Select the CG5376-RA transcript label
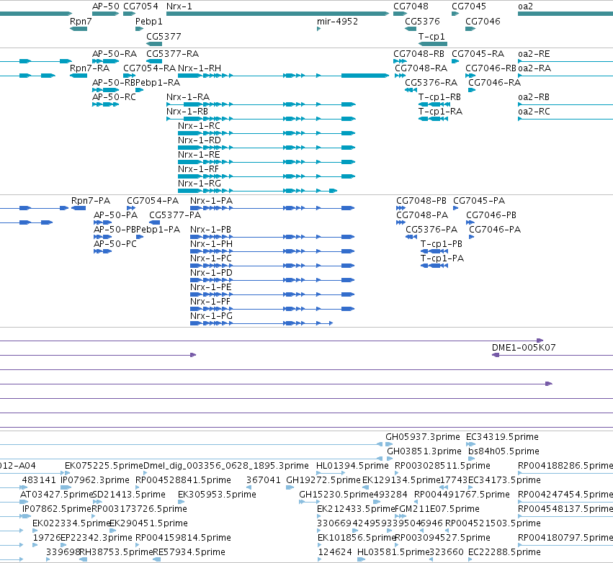Viewport: 613px width, 563px height. [431, 83]
